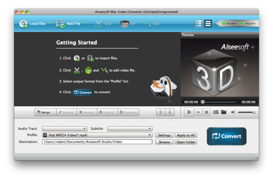The height and width of the screenshot is (180, 273).
Task: Close the window with red button
Action: (17, 12)
